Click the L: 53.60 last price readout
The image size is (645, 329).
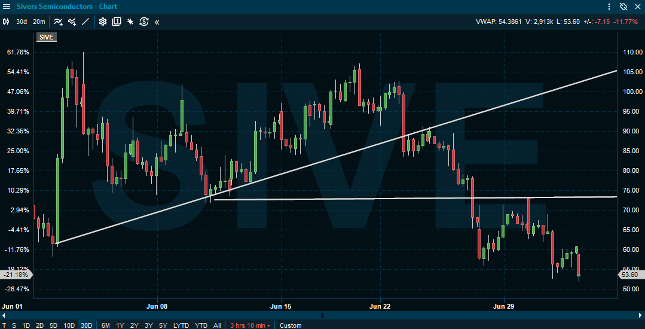click(568, 22)
